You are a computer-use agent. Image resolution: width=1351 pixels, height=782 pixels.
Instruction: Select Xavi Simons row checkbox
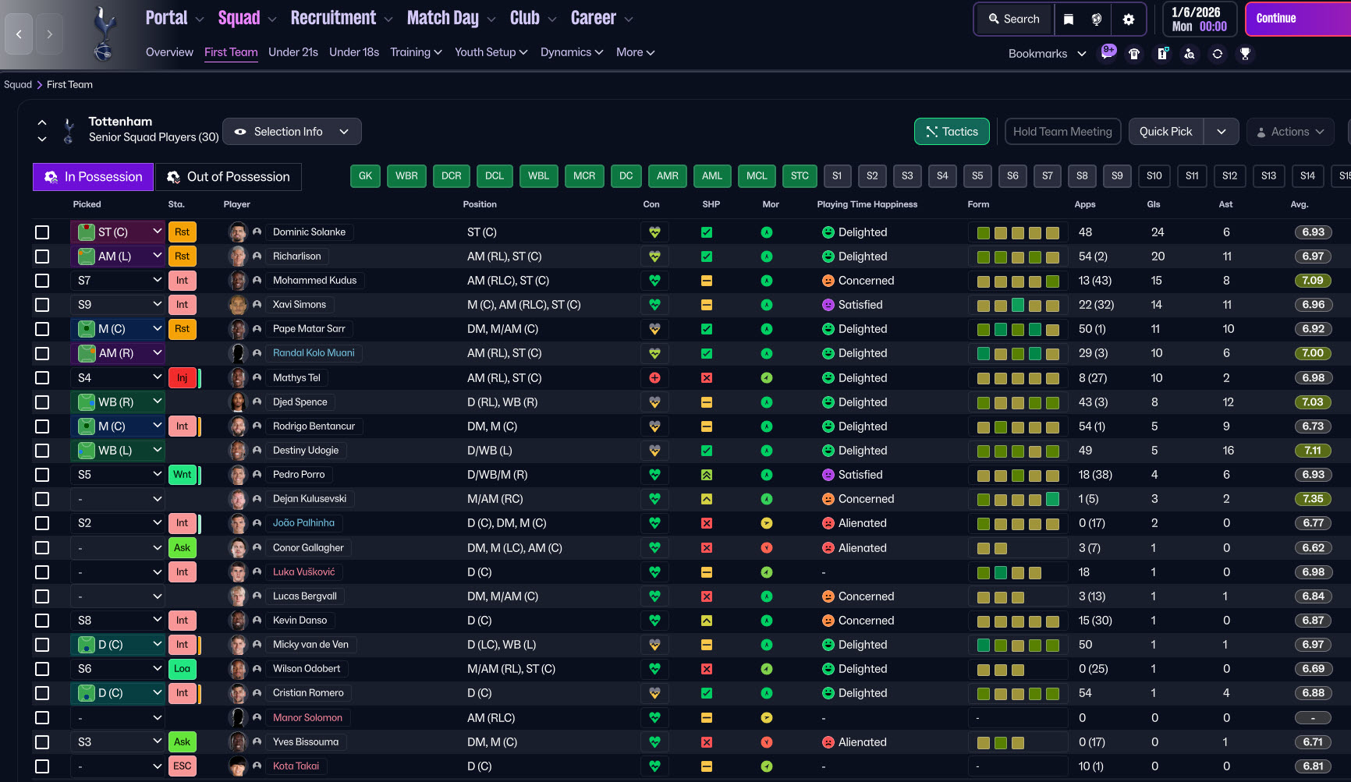42,305
